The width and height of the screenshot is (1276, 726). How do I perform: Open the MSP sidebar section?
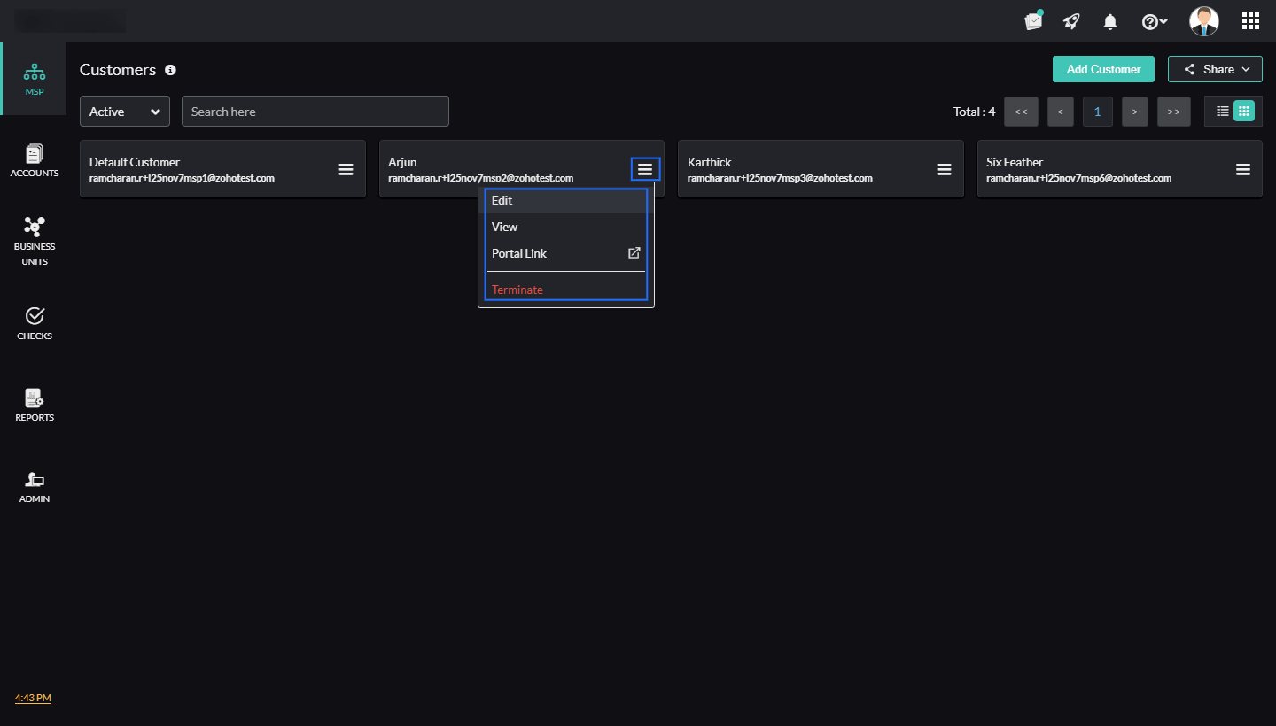pyautogui.click(x=34, y=79)
